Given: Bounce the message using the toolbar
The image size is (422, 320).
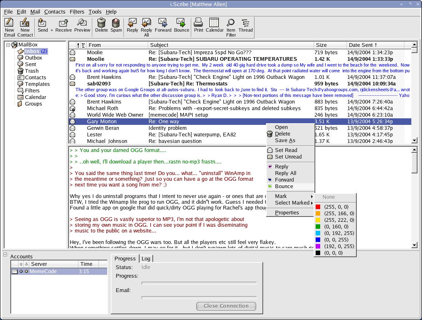Looking at the screenshot, I should coord(181,25).
